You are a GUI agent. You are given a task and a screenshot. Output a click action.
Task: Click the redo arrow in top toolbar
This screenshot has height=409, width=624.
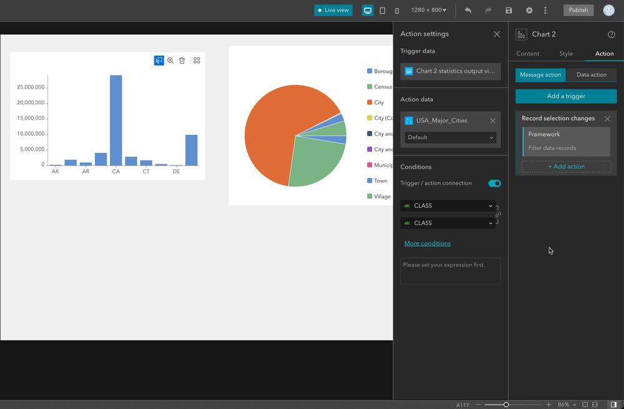point(488,11)
